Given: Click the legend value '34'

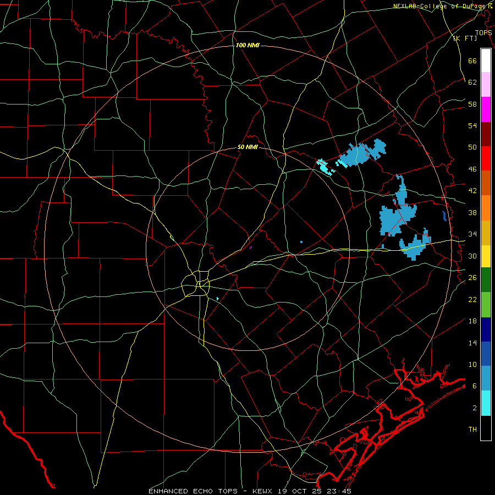Looking at the screenshot, I should click(472, 234).
